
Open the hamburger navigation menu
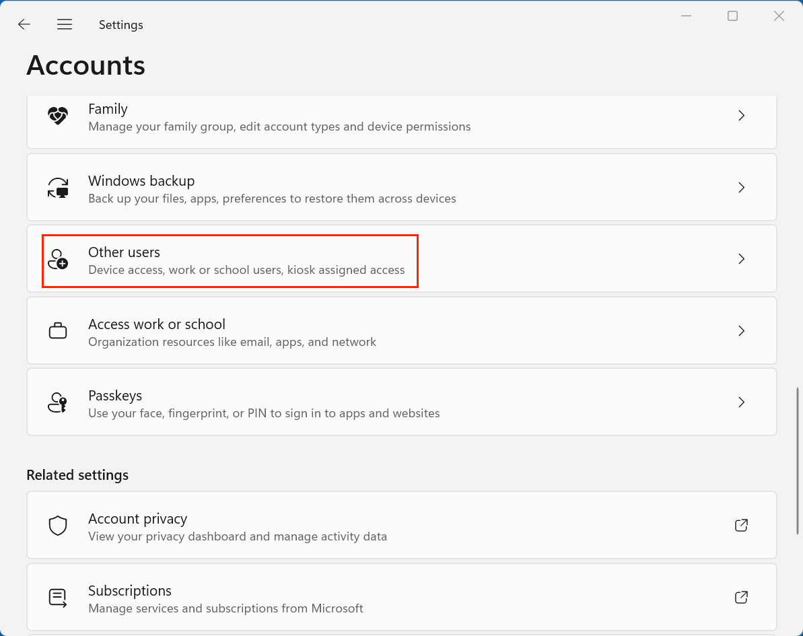coord(65,24)
